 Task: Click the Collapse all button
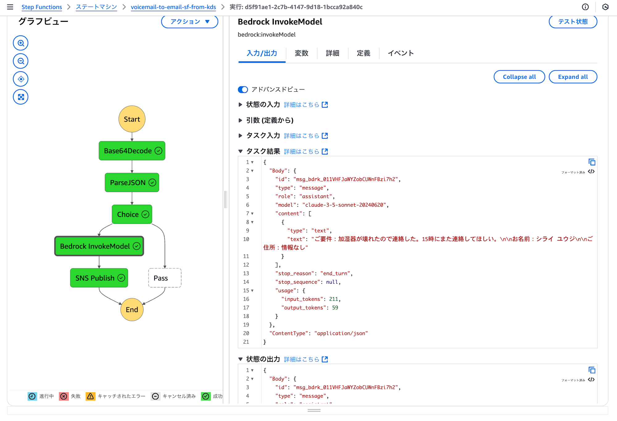click(x=519, y=77)
